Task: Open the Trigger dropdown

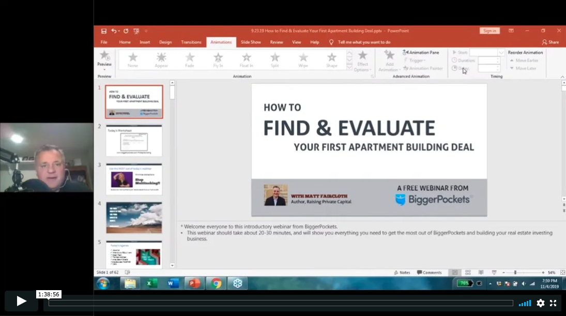Action: tap(415, 61)
